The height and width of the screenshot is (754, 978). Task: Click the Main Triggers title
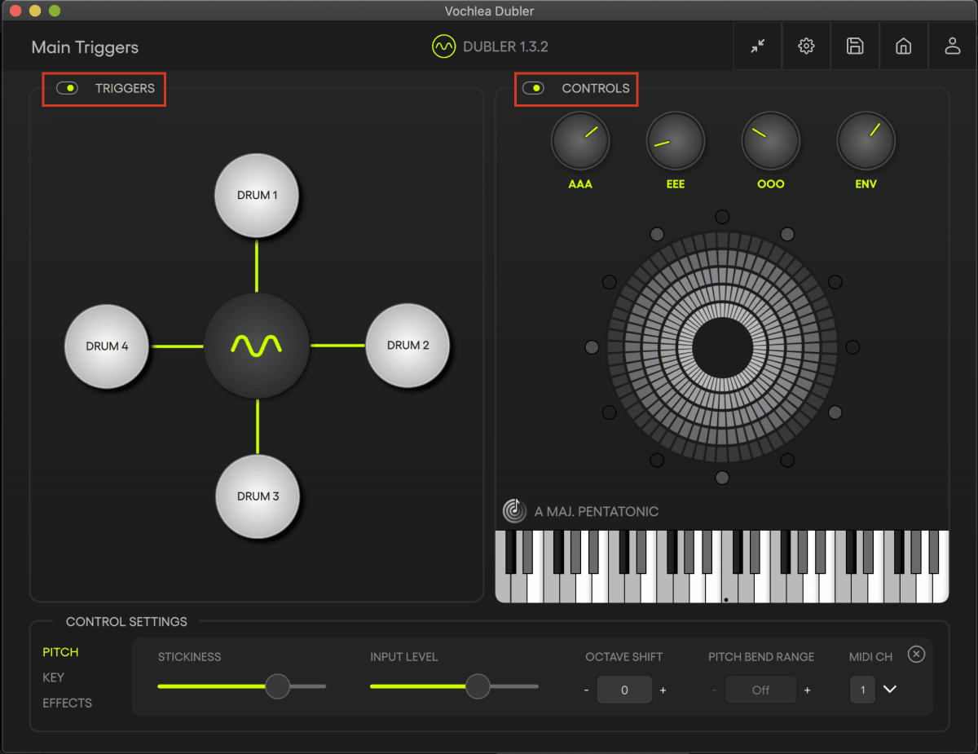coord(85,47)
